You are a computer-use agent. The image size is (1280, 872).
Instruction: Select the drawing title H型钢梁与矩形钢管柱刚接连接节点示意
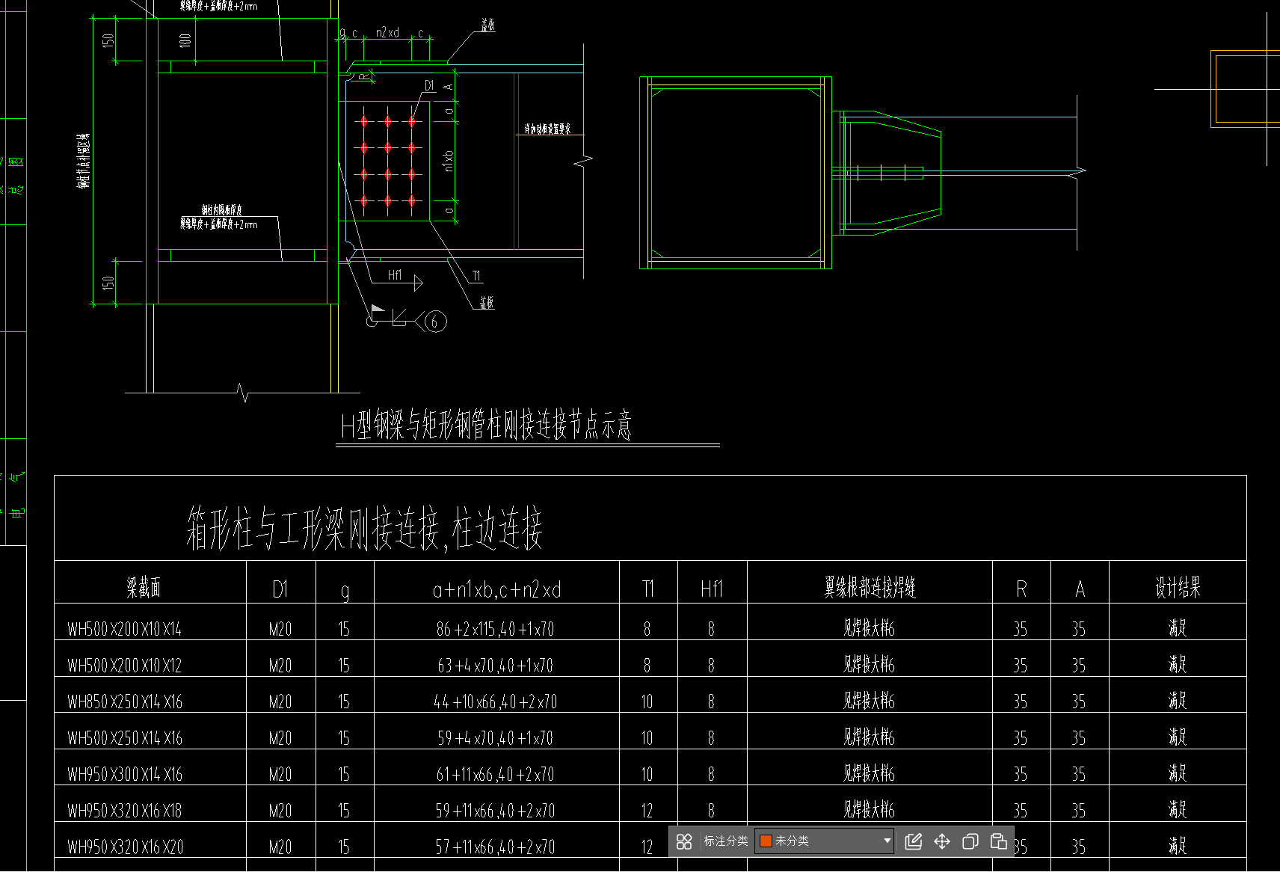click(486, 425)
